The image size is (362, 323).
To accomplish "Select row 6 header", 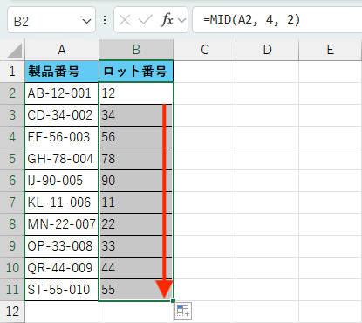I will (12, 181).
